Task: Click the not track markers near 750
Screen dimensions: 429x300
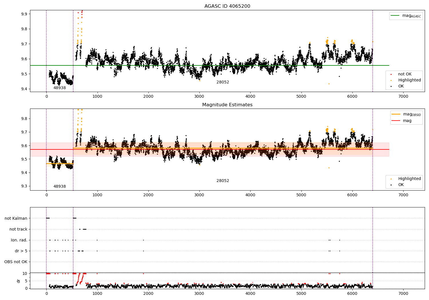Action: pos(84,229)
